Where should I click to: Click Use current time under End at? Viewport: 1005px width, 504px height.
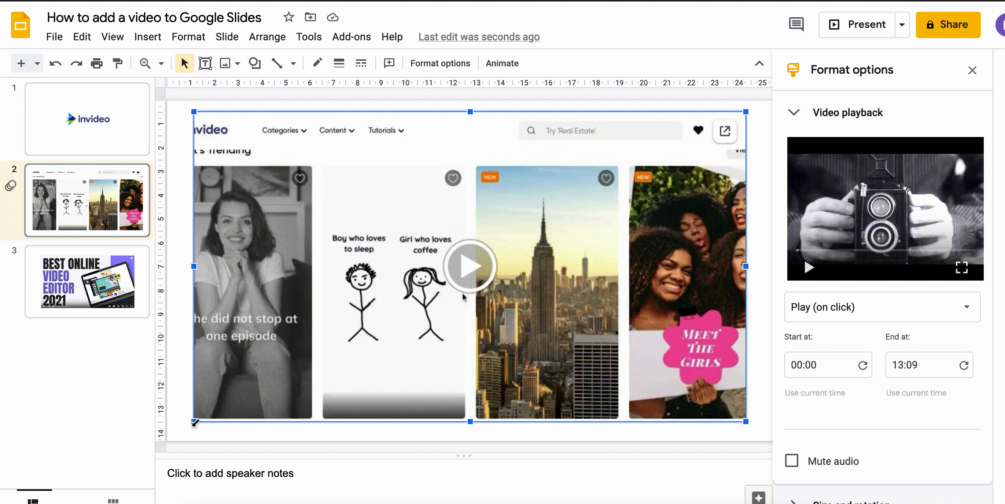[x=916, y=393]
